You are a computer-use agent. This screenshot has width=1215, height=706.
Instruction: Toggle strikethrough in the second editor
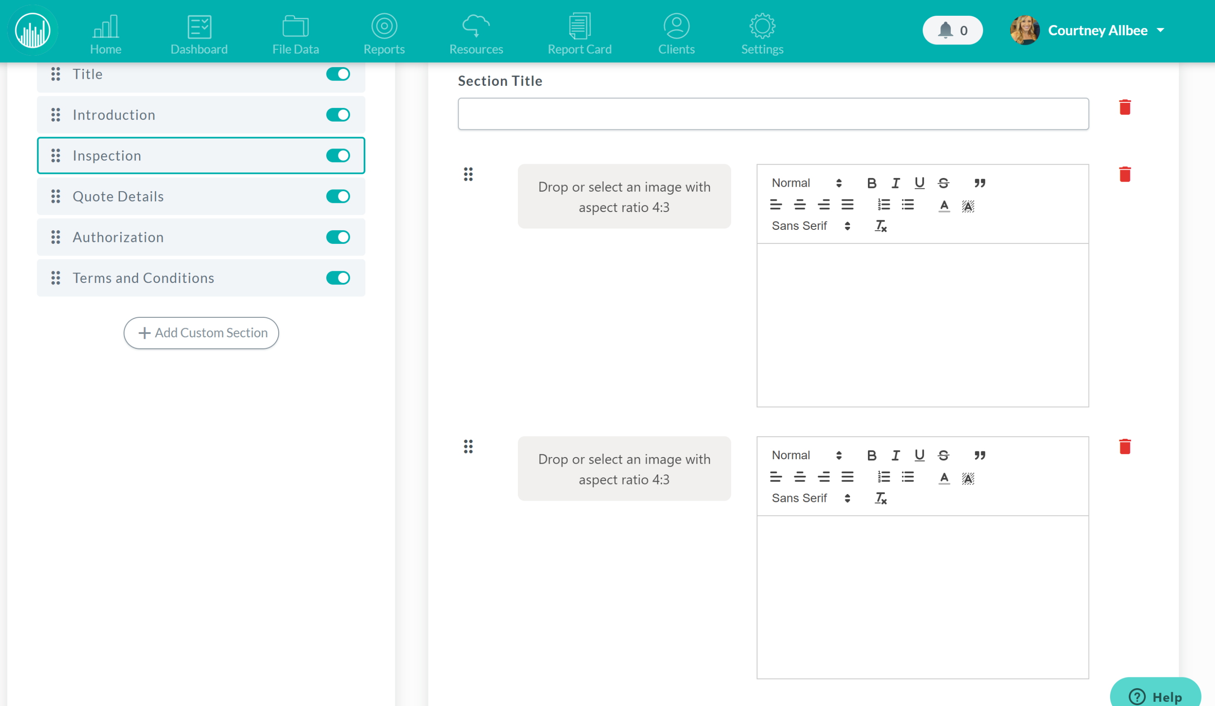coord(943,455)
